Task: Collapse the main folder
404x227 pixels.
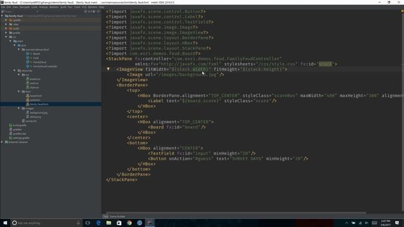Action: coord(10,41)
